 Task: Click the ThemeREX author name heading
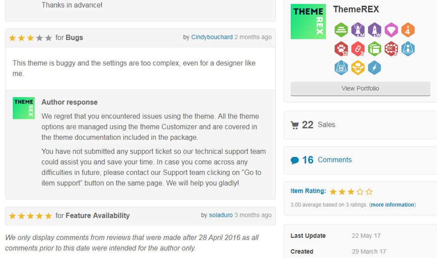pos(356,9)
